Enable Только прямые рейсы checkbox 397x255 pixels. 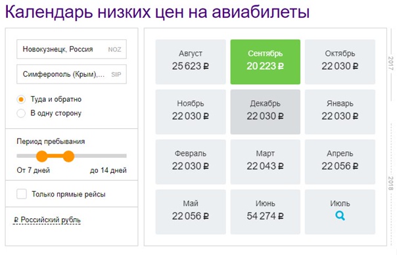coord(22,195)
